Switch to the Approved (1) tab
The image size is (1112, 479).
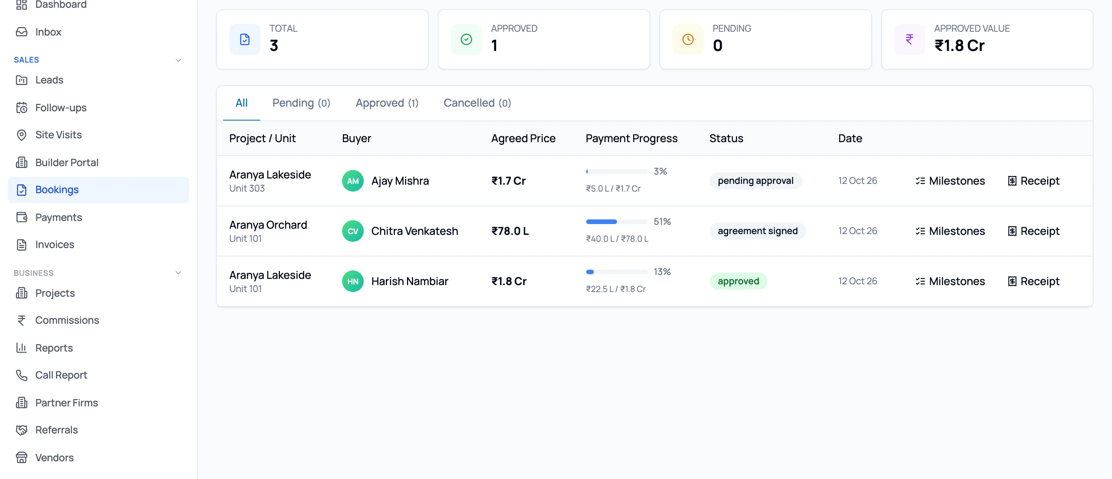click(x=387, y=103)
